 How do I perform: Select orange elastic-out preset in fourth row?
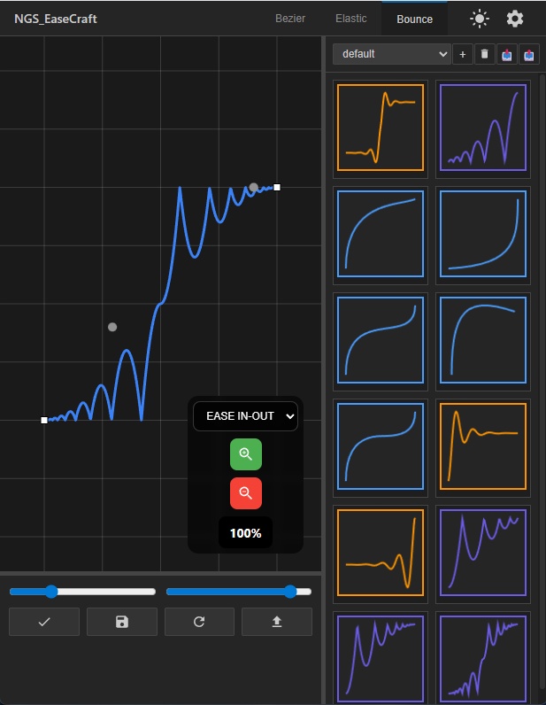[482, 446]
